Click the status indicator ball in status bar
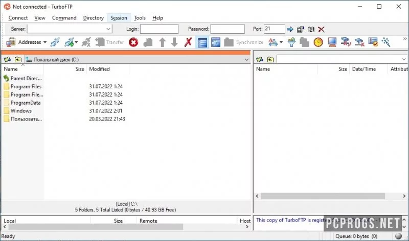409x241 pixels. [x=398, y=236]
